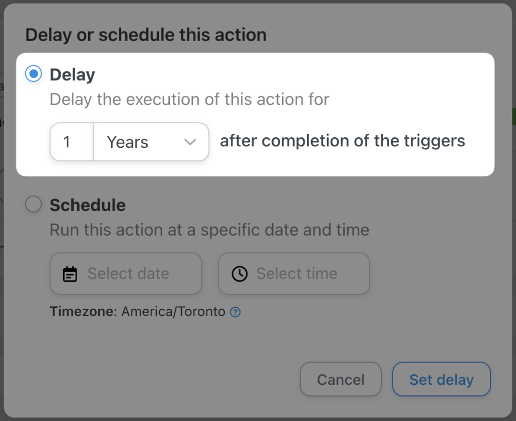Image resolution: width=516 pixels, height=421 pixels.
Task: Select the Schedule option
Action: coord(33,204)
